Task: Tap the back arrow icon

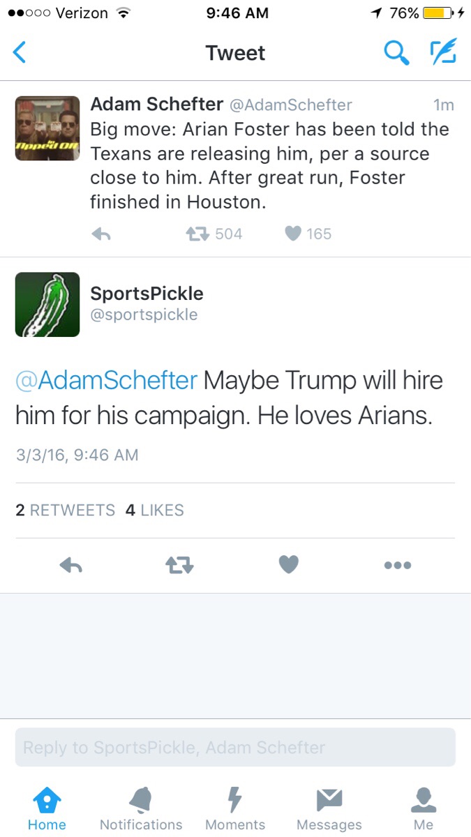Action: point(20,53)
